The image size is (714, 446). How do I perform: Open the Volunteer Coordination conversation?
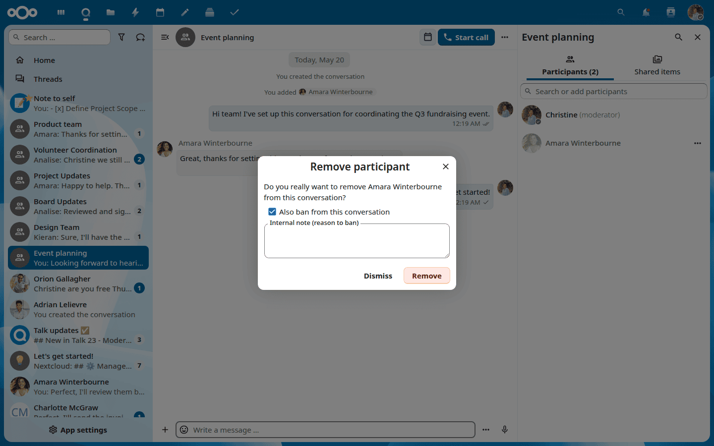(78, 155)
